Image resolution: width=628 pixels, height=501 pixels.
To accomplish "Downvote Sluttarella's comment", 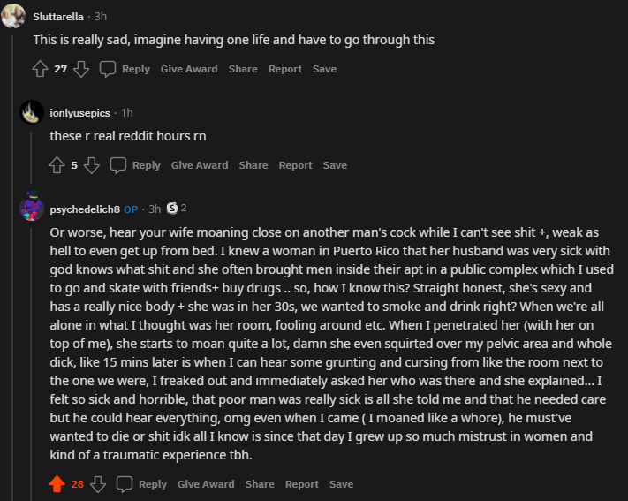I will click(81, 69).
